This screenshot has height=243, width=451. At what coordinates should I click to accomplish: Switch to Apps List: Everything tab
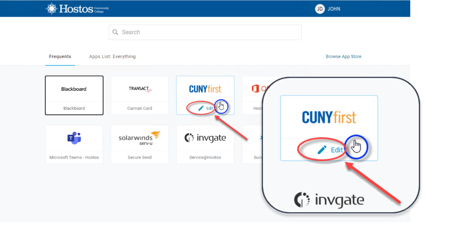point(112,56)
